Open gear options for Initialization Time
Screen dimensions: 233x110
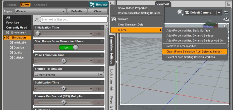102,27
